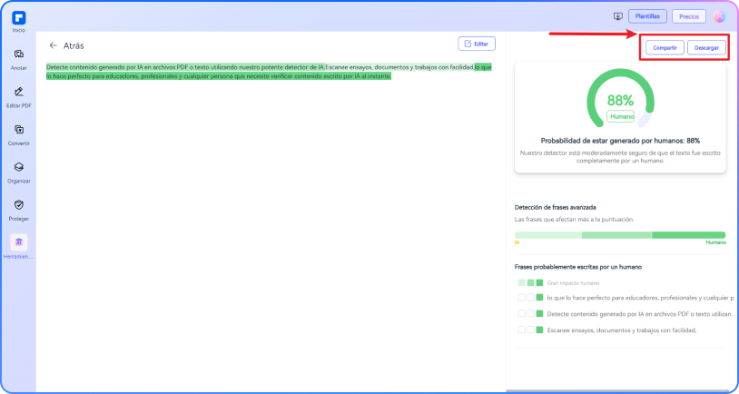Click 'Probabilidad de estar generado por humanos: 88%'

620,141
